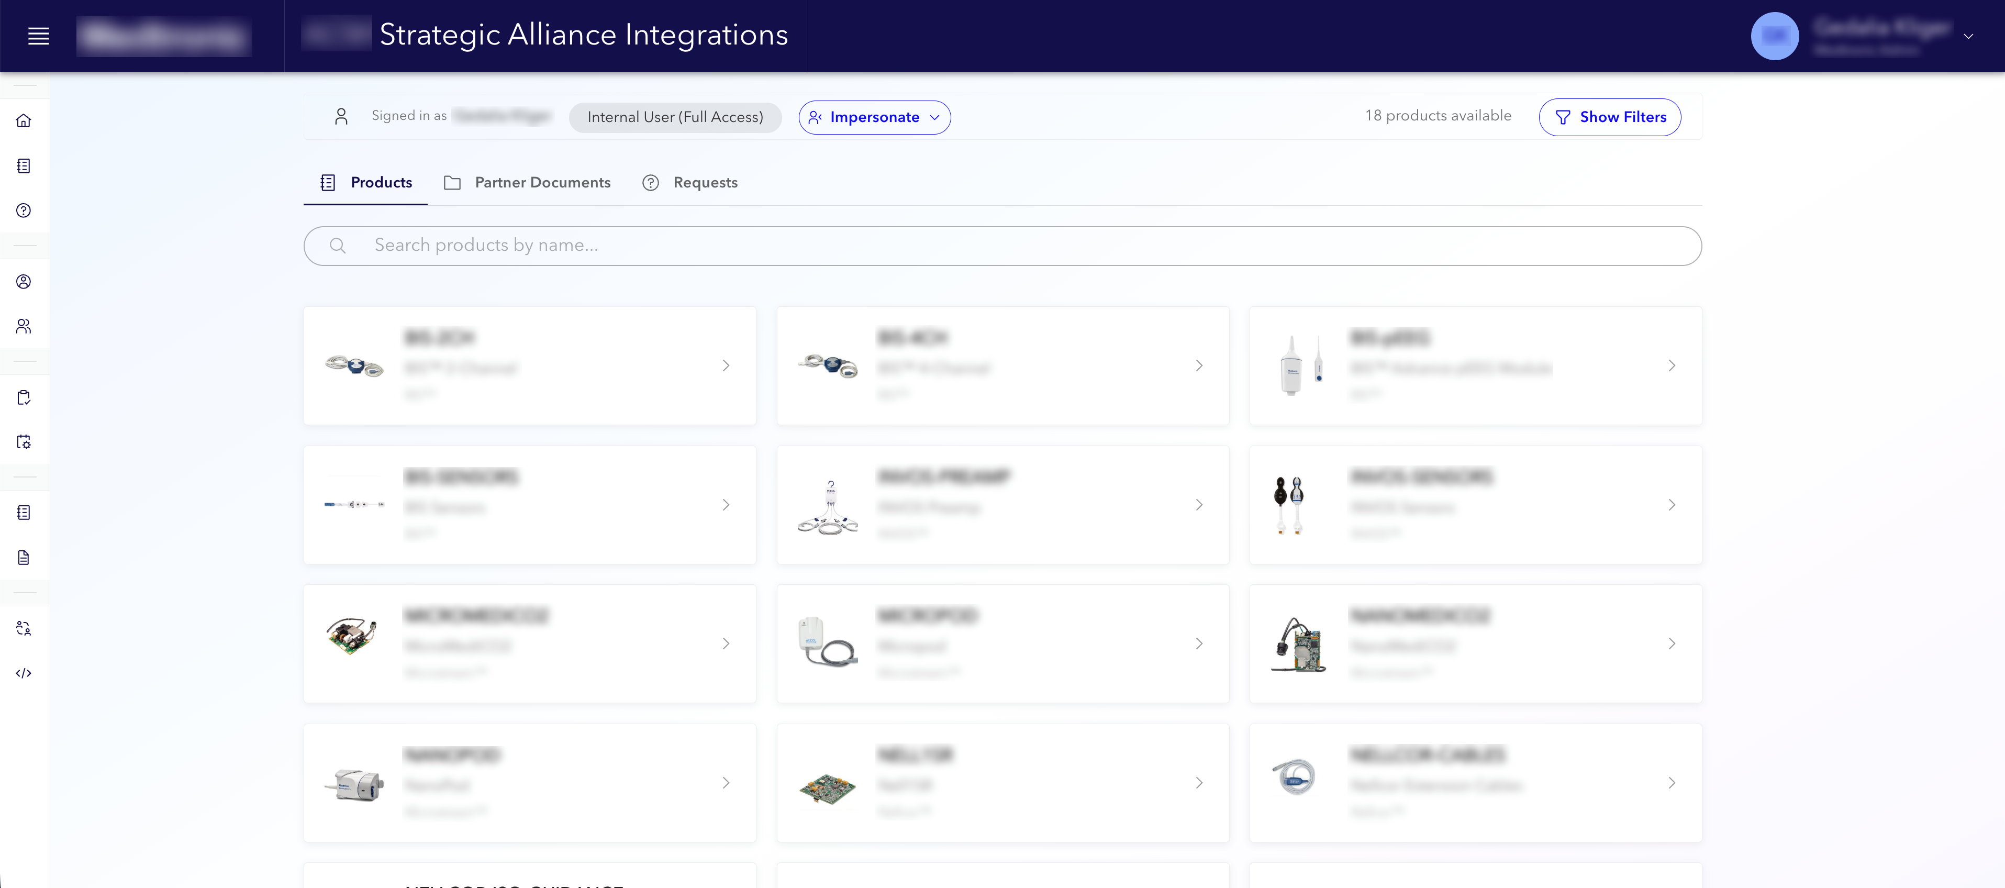Open the users group icon in the sidebar
This screenshot has width=2005, height=888.
point(24,326)
